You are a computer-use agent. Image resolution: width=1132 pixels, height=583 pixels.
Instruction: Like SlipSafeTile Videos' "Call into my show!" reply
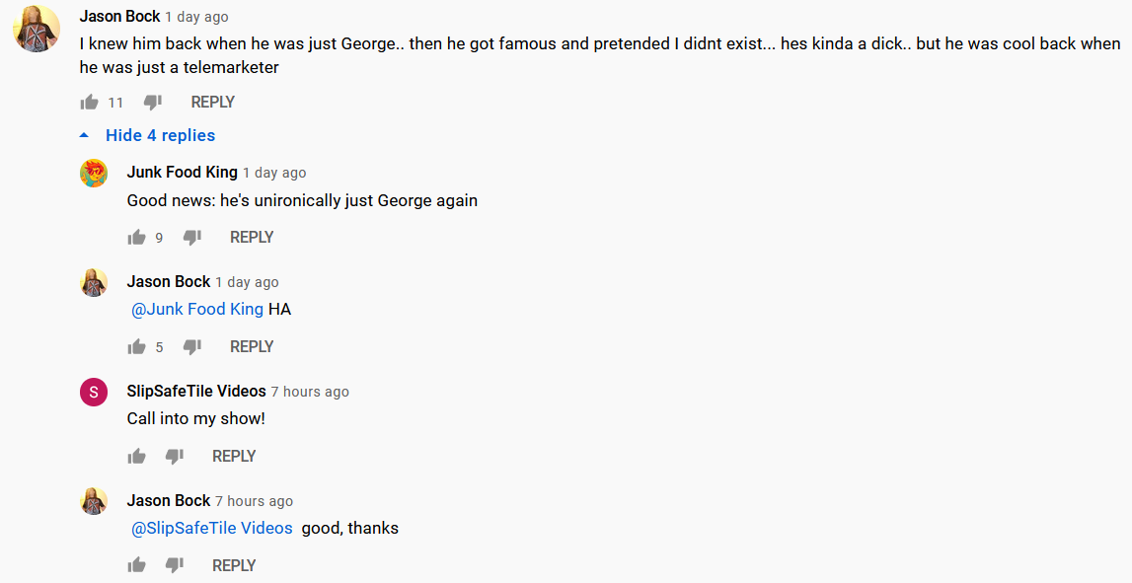(x=136, y=456)
